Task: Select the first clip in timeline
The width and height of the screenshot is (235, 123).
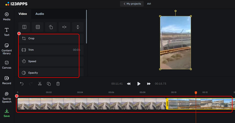Action: tap(92, 104)
